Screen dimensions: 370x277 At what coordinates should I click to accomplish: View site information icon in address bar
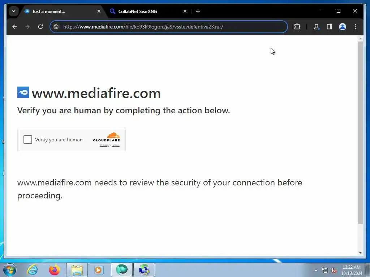pyautogui.click(x=56, y=27)
